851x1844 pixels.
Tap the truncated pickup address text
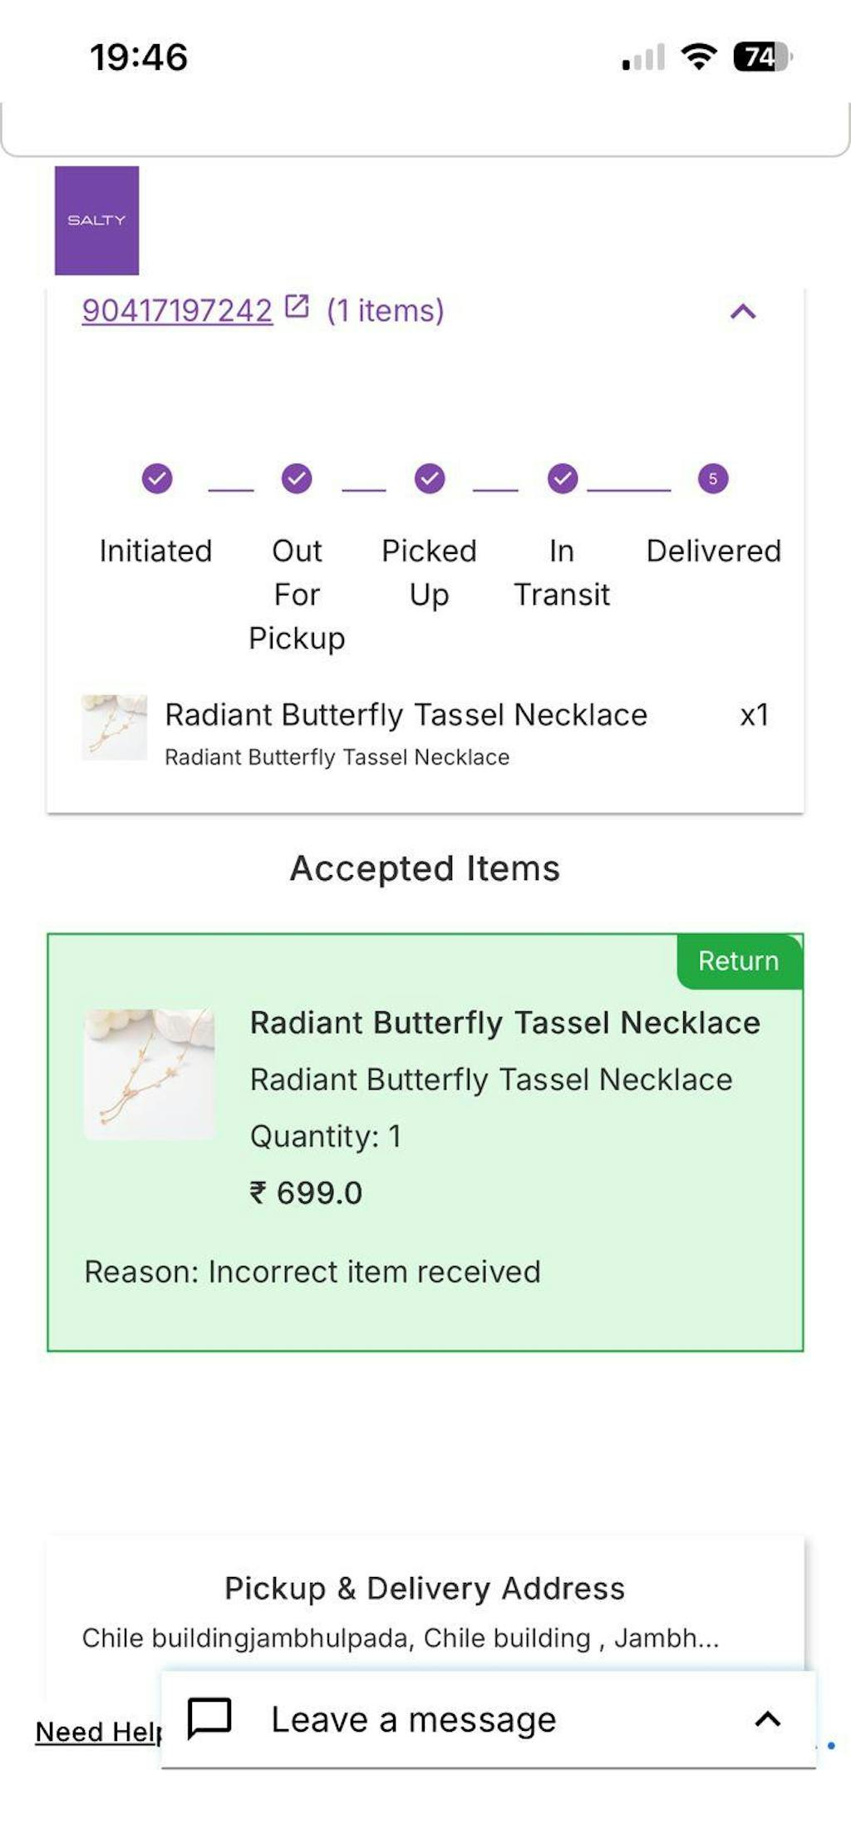(x=400, y=1638)
